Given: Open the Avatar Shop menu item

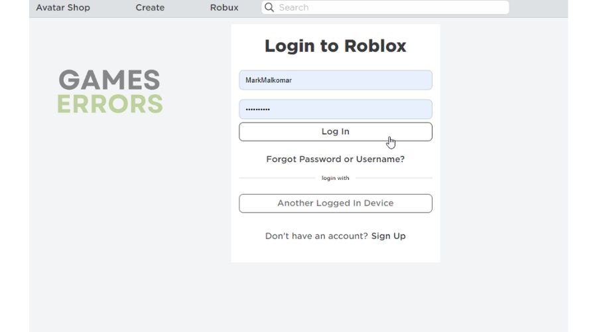Looking at the screenshot, I should pyautogui.click(x=63, y=7).
